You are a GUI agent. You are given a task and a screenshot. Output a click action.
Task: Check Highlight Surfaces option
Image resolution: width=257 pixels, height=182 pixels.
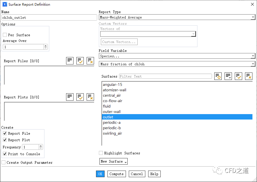click(101, 153)
